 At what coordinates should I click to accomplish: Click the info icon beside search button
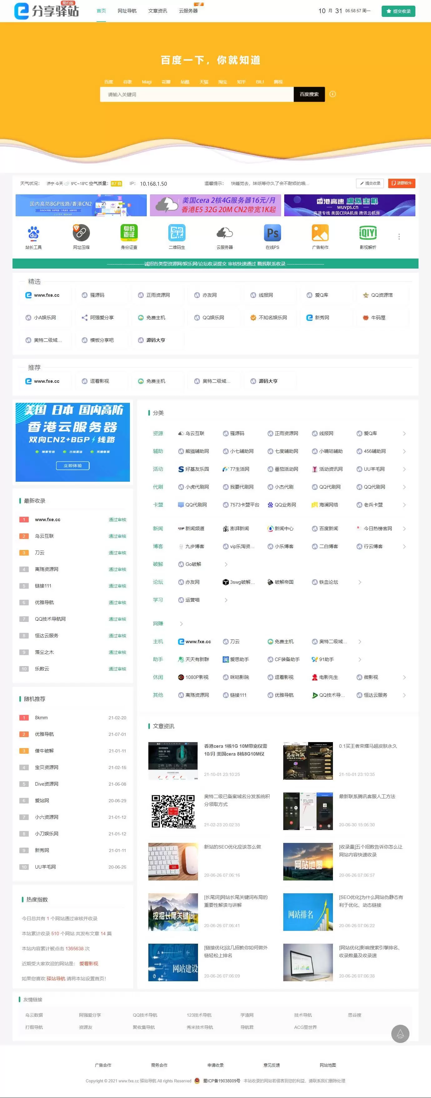point(333,94)
